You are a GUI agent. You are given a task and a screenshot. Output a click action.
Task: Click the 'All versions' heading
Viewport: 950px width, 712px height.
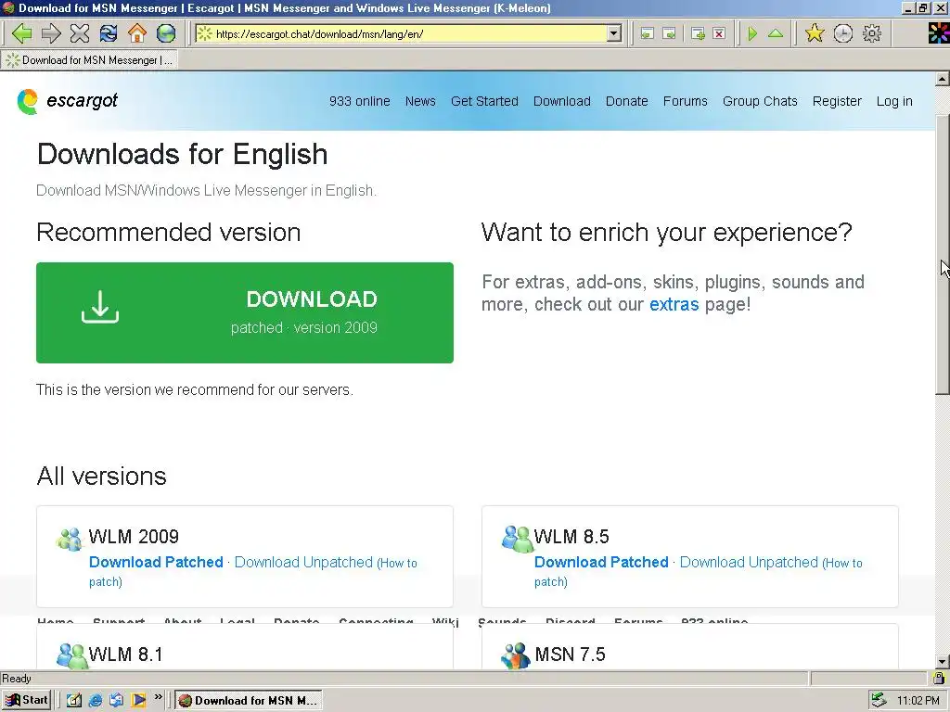pyautogui.click(x=102, y=476)
